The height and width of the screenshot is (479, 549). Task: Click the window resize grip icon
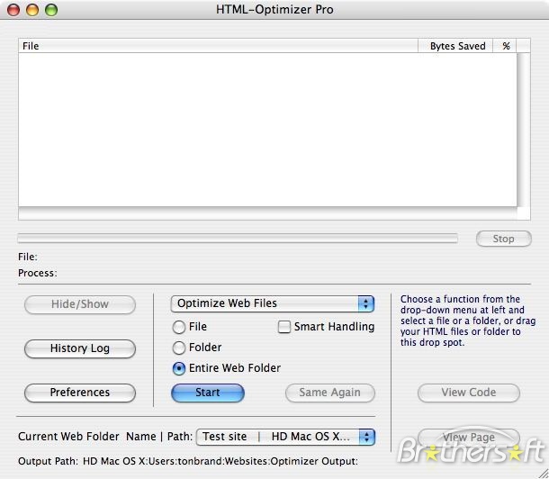pos(543,473)
